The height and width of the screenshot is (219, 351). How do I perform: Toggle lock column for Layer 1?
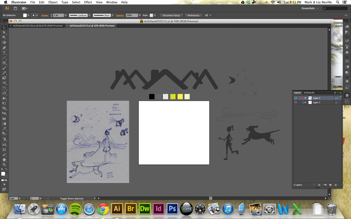(x=300, y=102)
